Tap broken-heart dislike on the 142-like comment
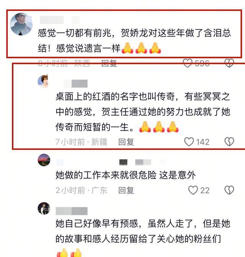Viewport: 245px width, 257px height. [x=229, y=142]
